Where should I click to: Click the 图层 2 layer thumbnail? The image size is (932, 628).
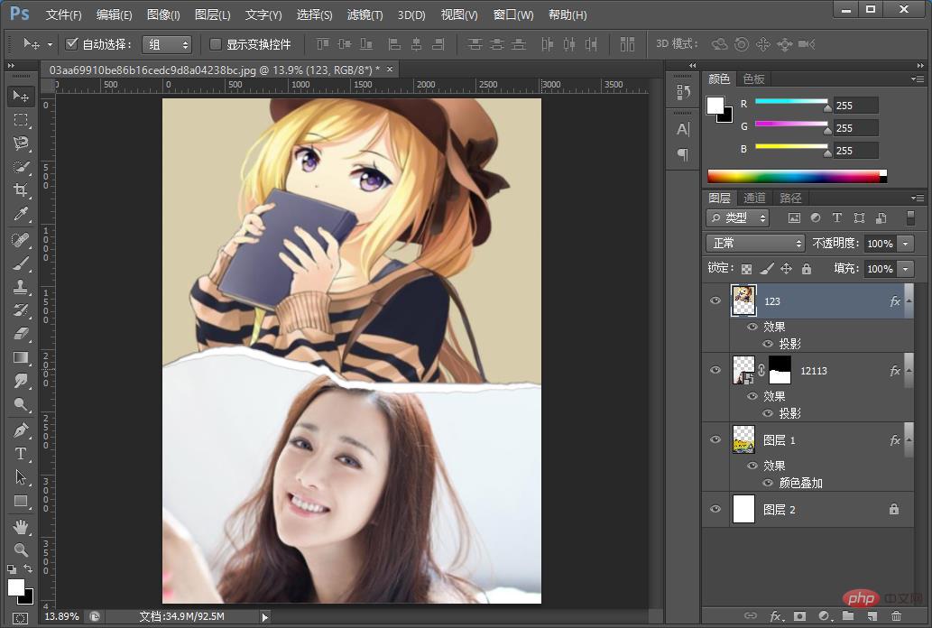pos(743,509)
